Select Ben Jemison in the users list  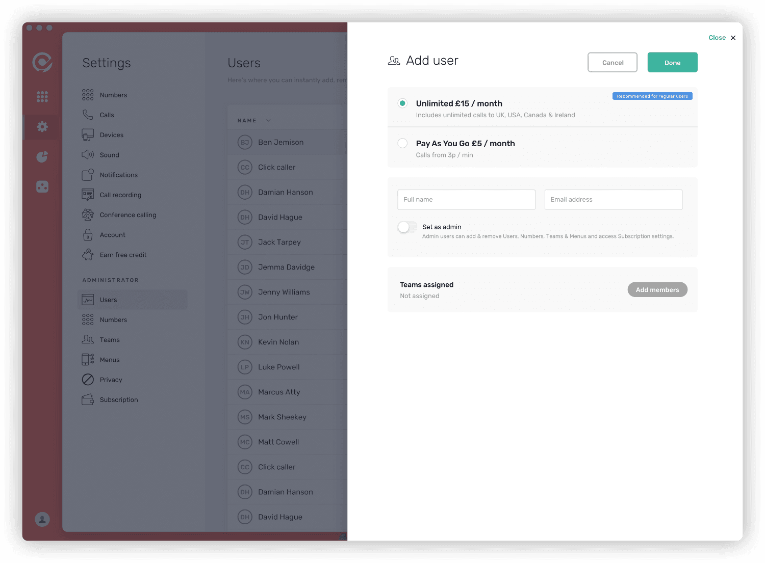[x=288, y=142]
